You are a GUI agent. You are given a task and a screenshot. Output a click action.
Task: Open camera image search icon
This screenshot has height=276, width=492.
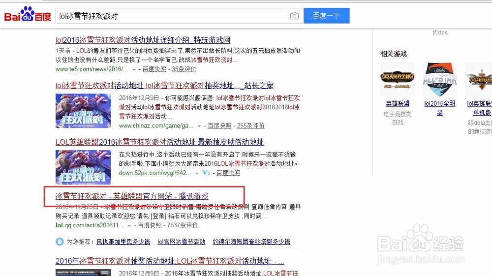[294, 16]
